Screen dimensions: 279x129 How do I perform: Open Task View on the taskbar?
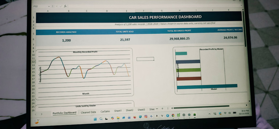[x=107, y=119]
